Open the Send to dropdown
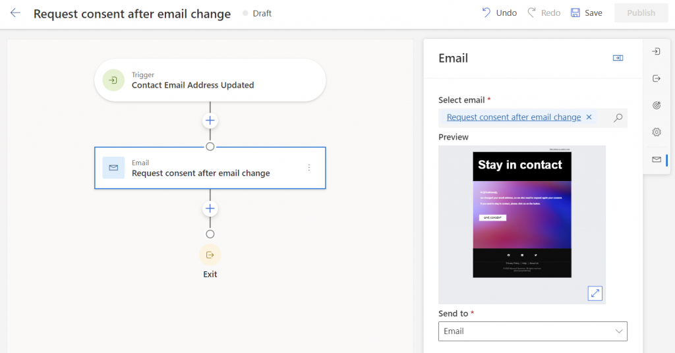The width and height of the screenshot is (675, 353). click(x=533, y=331)
